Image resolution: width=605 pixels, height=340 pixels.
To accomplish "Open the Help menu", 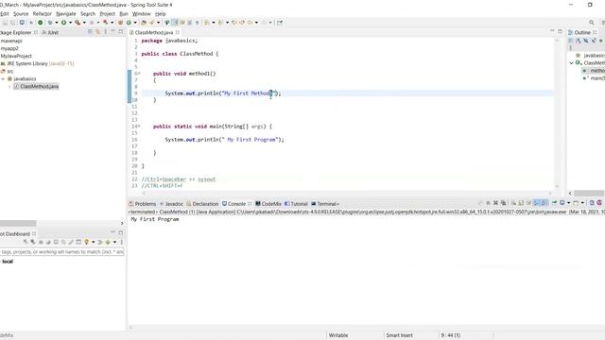I will (x=161, y=14).
